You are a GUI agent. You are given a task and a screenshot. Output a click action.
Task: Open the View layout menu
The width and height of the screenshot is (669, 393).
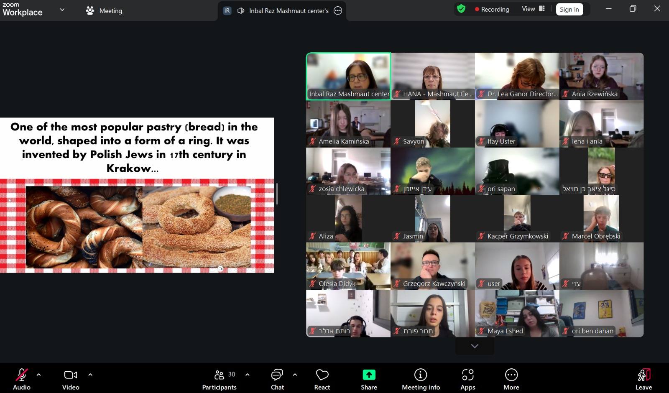[x=533, y=9]
